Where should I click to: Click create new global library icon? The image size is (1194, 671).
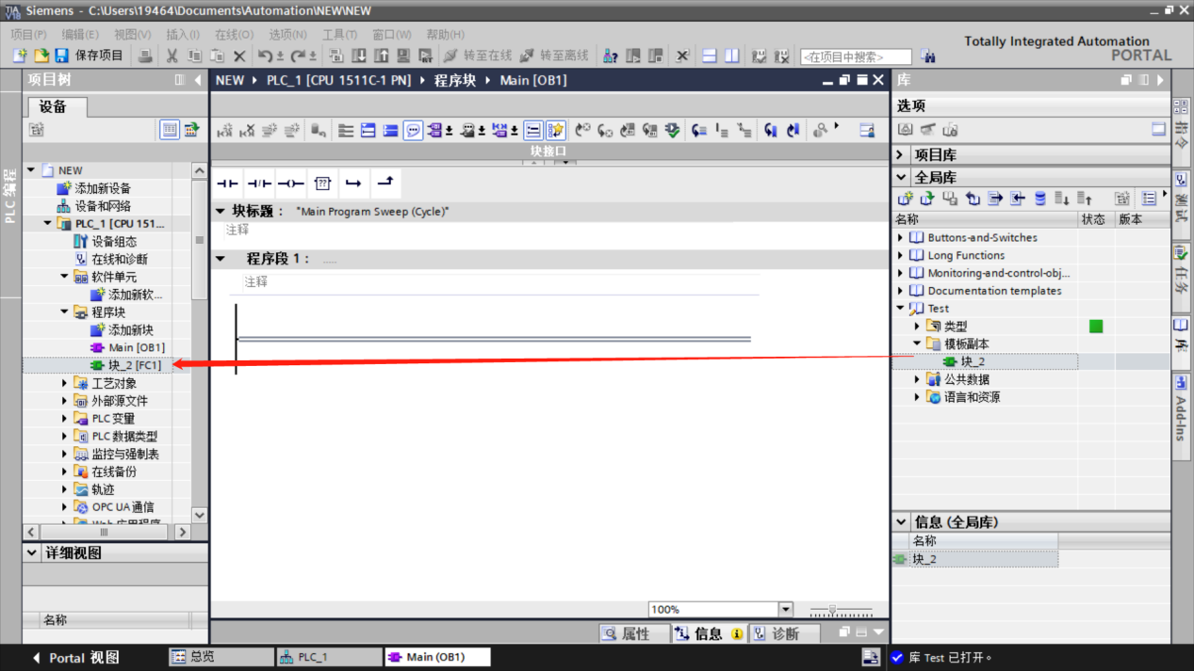[x=905, y=199]
